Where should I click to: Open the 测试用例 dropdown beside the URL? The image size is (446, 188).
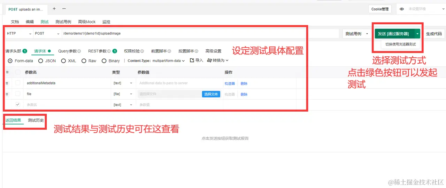pos(357,34)
